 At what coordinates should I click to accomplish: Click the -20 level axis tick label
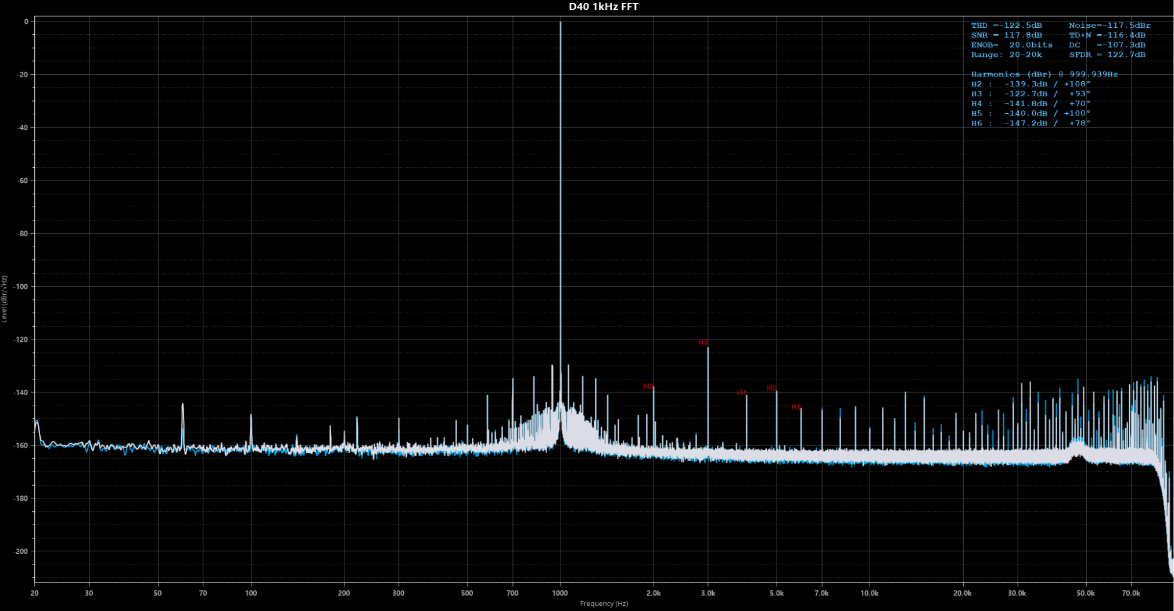point(23,75)
